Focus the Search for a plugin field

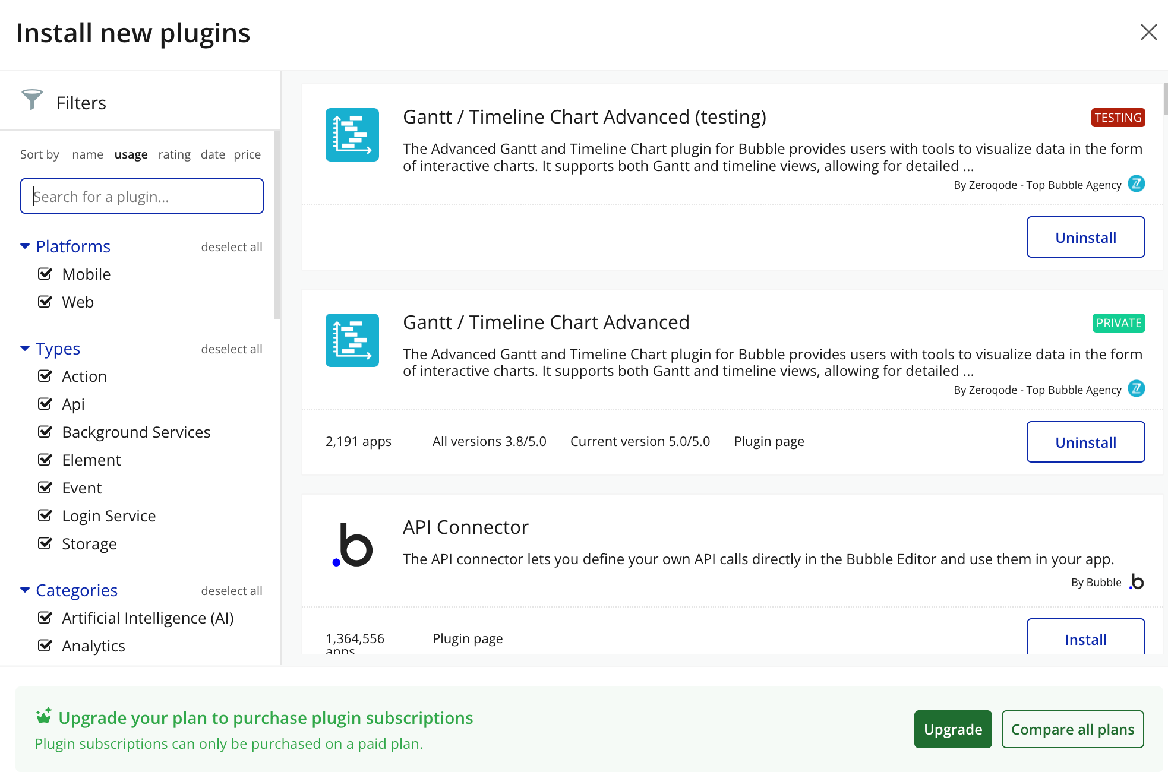(142, 197)
